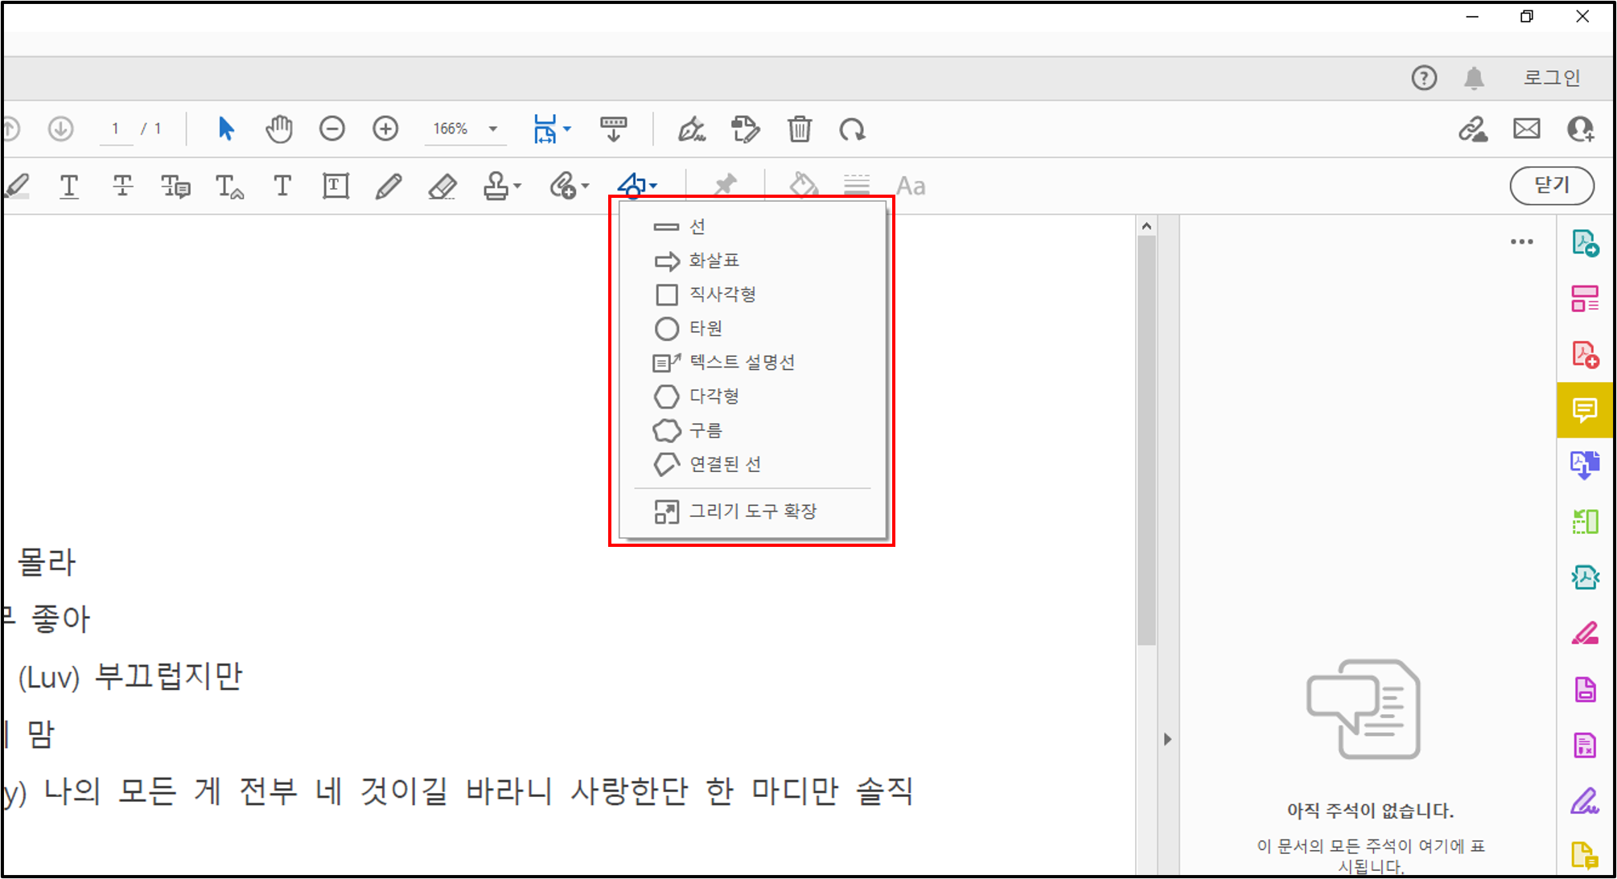The height and width of the screenshot is (879, 1617).
Task: Open notifications bell icon
Action: 1474,78
